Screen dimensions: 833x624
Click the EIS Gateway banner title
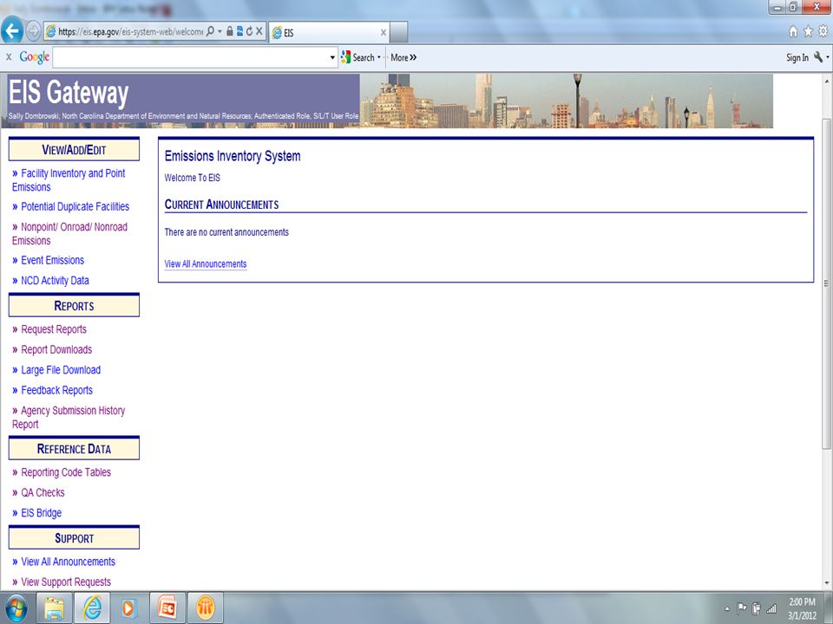coord(69,93)
